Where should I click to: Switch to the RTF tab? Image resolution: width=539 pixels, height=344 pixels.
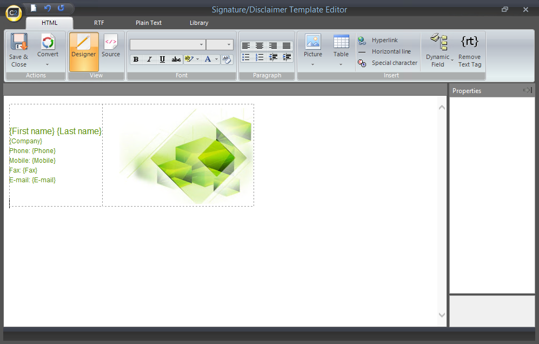[x=99, y=23]
